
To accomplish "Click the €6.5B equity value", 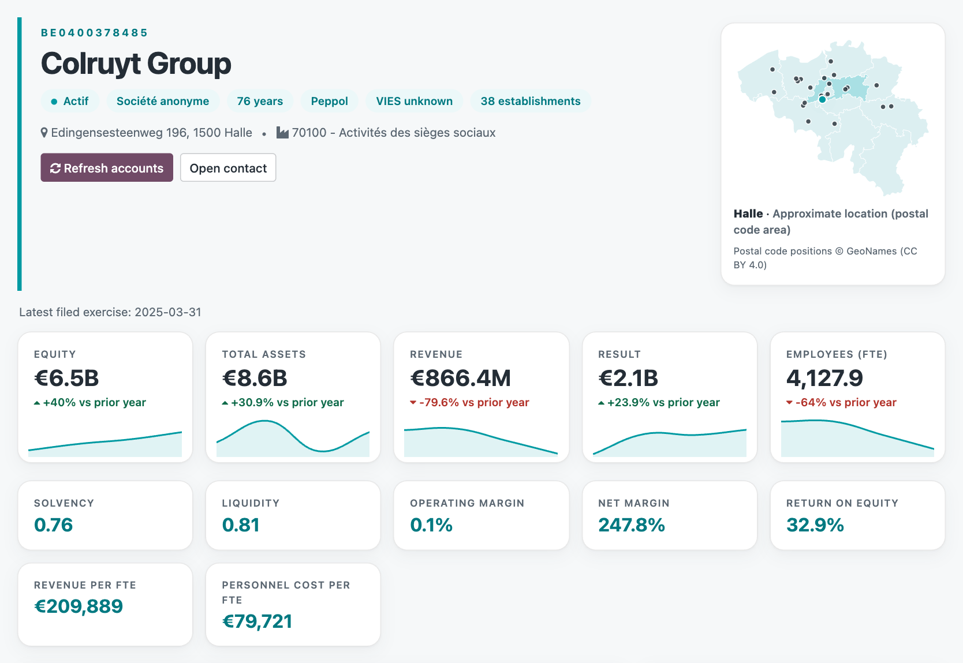I will pyautogui.click(x=66, y=378).
